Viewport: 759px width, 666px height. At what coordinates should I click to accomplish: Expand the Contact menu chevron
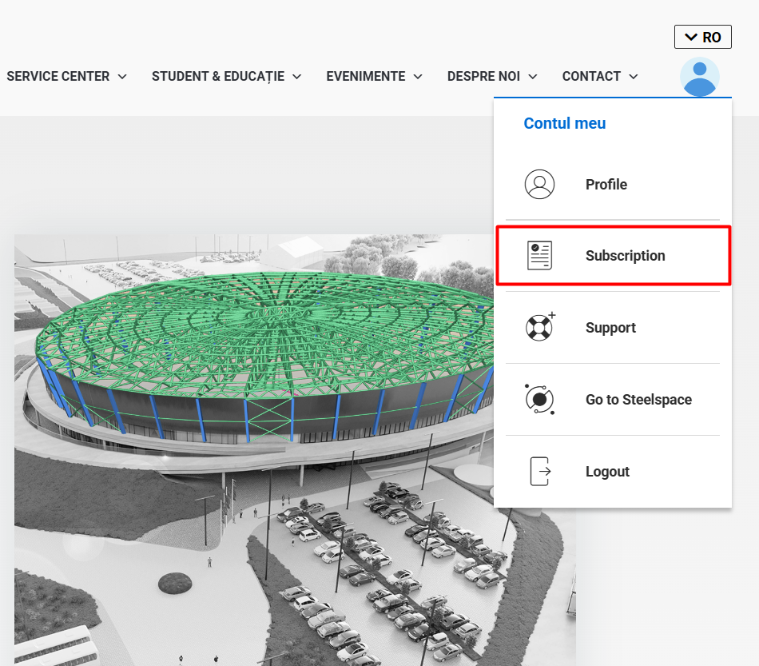(x=634, y=77)
